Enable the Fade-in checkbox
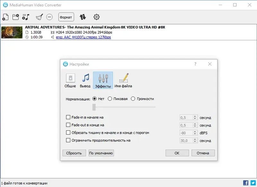The width and height of the screenshot is (257, 187). click(x=68, y=117)
